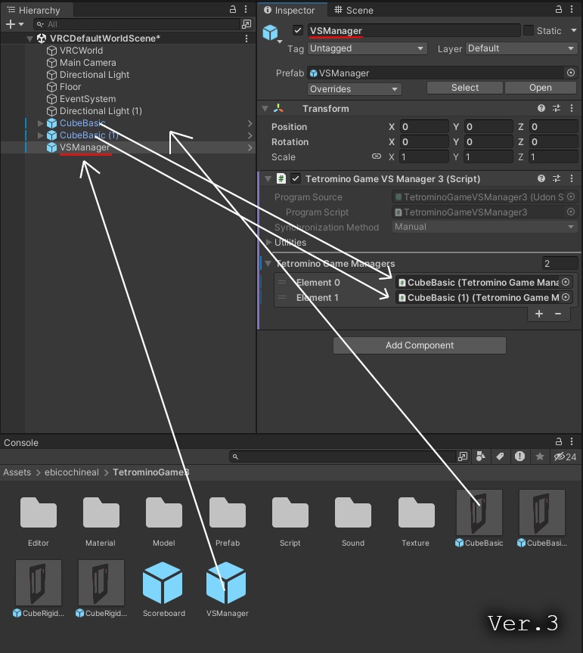Open script component help icon

(x=541, y=178)
